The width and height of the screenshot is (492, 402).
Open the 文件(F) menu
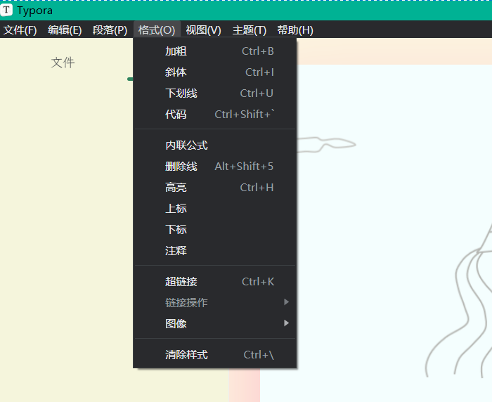point(20,30)
